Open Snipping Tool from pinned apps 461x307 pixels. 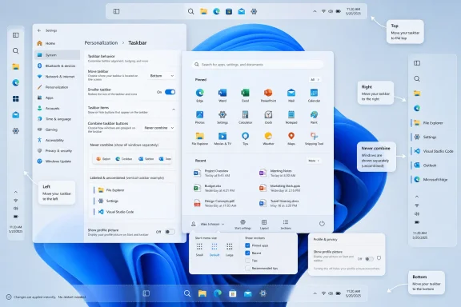point(314,138)
